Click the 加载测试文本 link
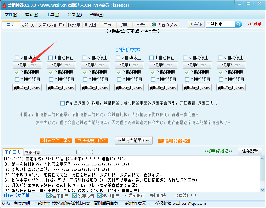Screen dimensions: 266x208 [128, 50]
